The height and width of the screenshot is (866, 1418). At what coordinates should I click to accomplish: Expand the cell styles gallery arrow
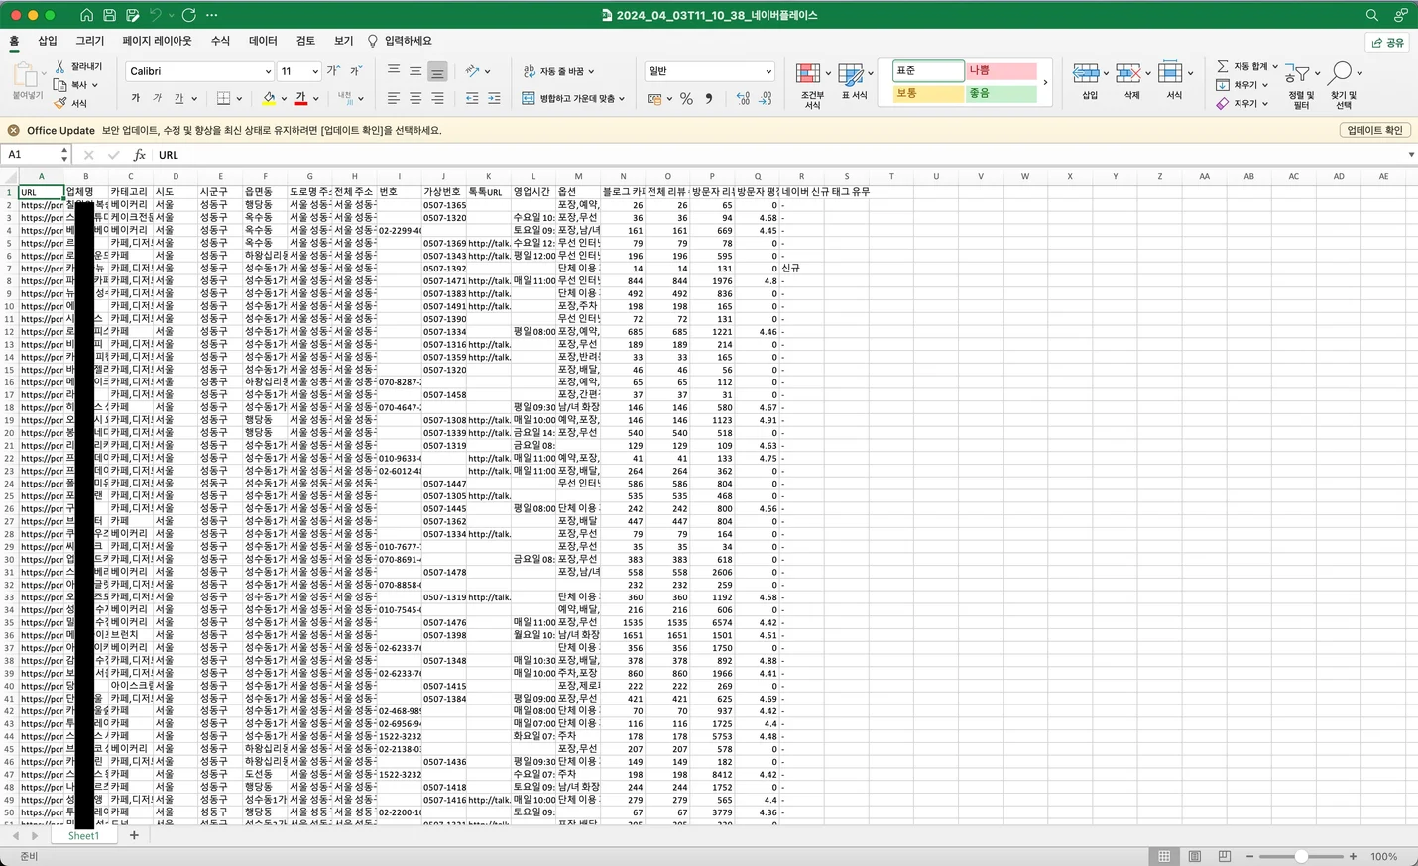[x=1045, y=82]
